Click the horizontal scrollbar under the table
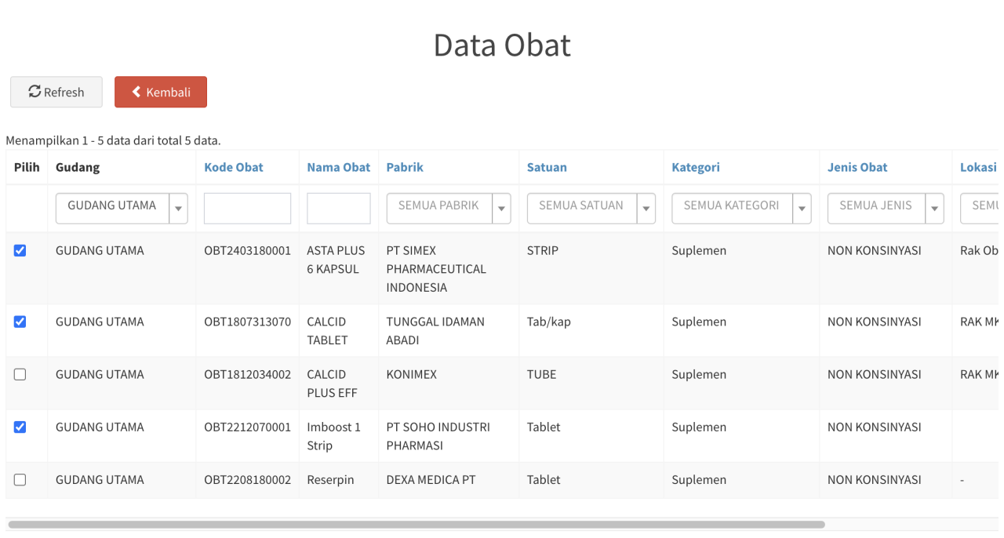Image resolution: width=1004 pixels, height=538 pixels. click(417, 524)
